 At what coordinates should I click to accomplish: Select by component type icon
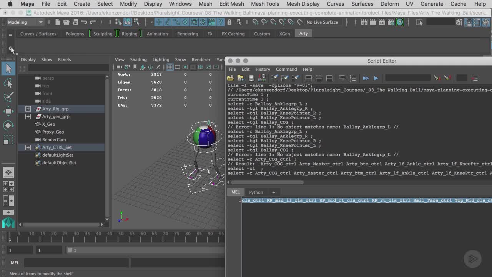(136, 22)
